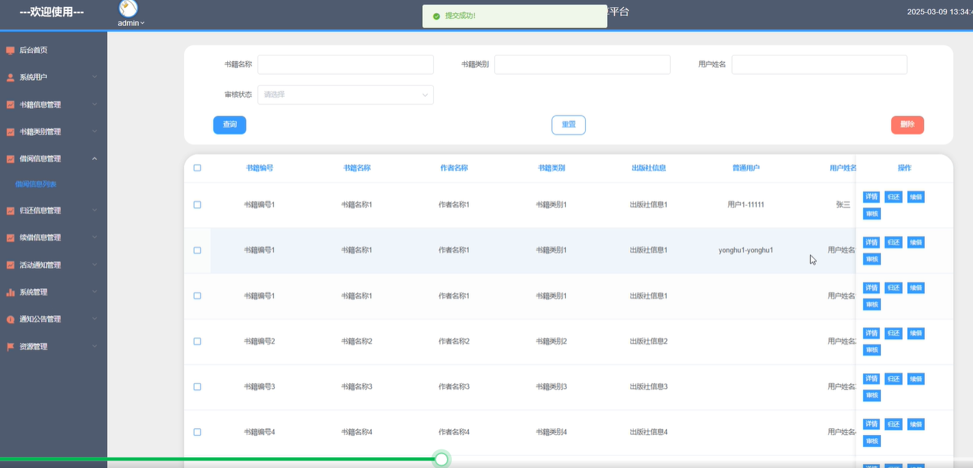The image size is (973, 468).
Task: Click the red 删除 delete button
Action: click(x=908, y=125)
